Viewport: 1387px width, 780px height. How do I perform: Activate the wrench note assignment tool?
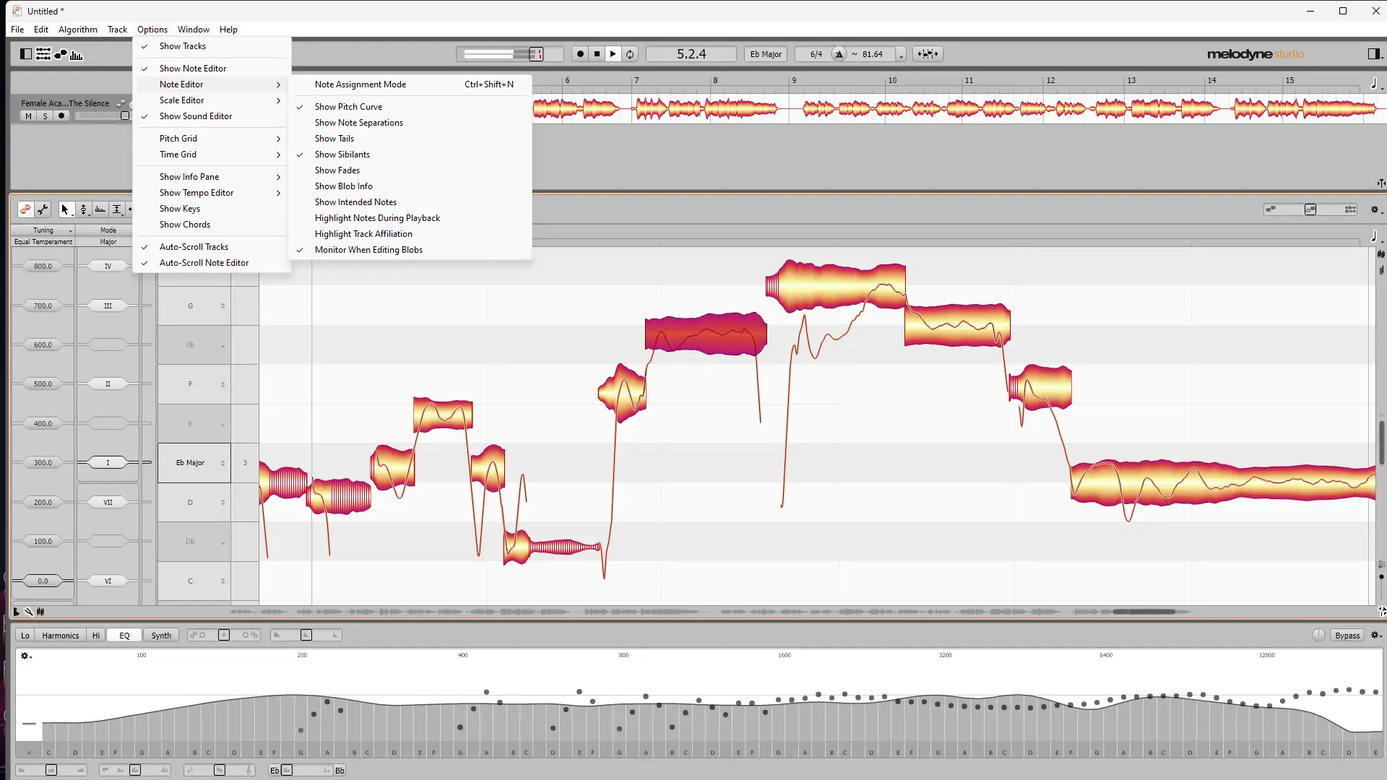[43, 209]
